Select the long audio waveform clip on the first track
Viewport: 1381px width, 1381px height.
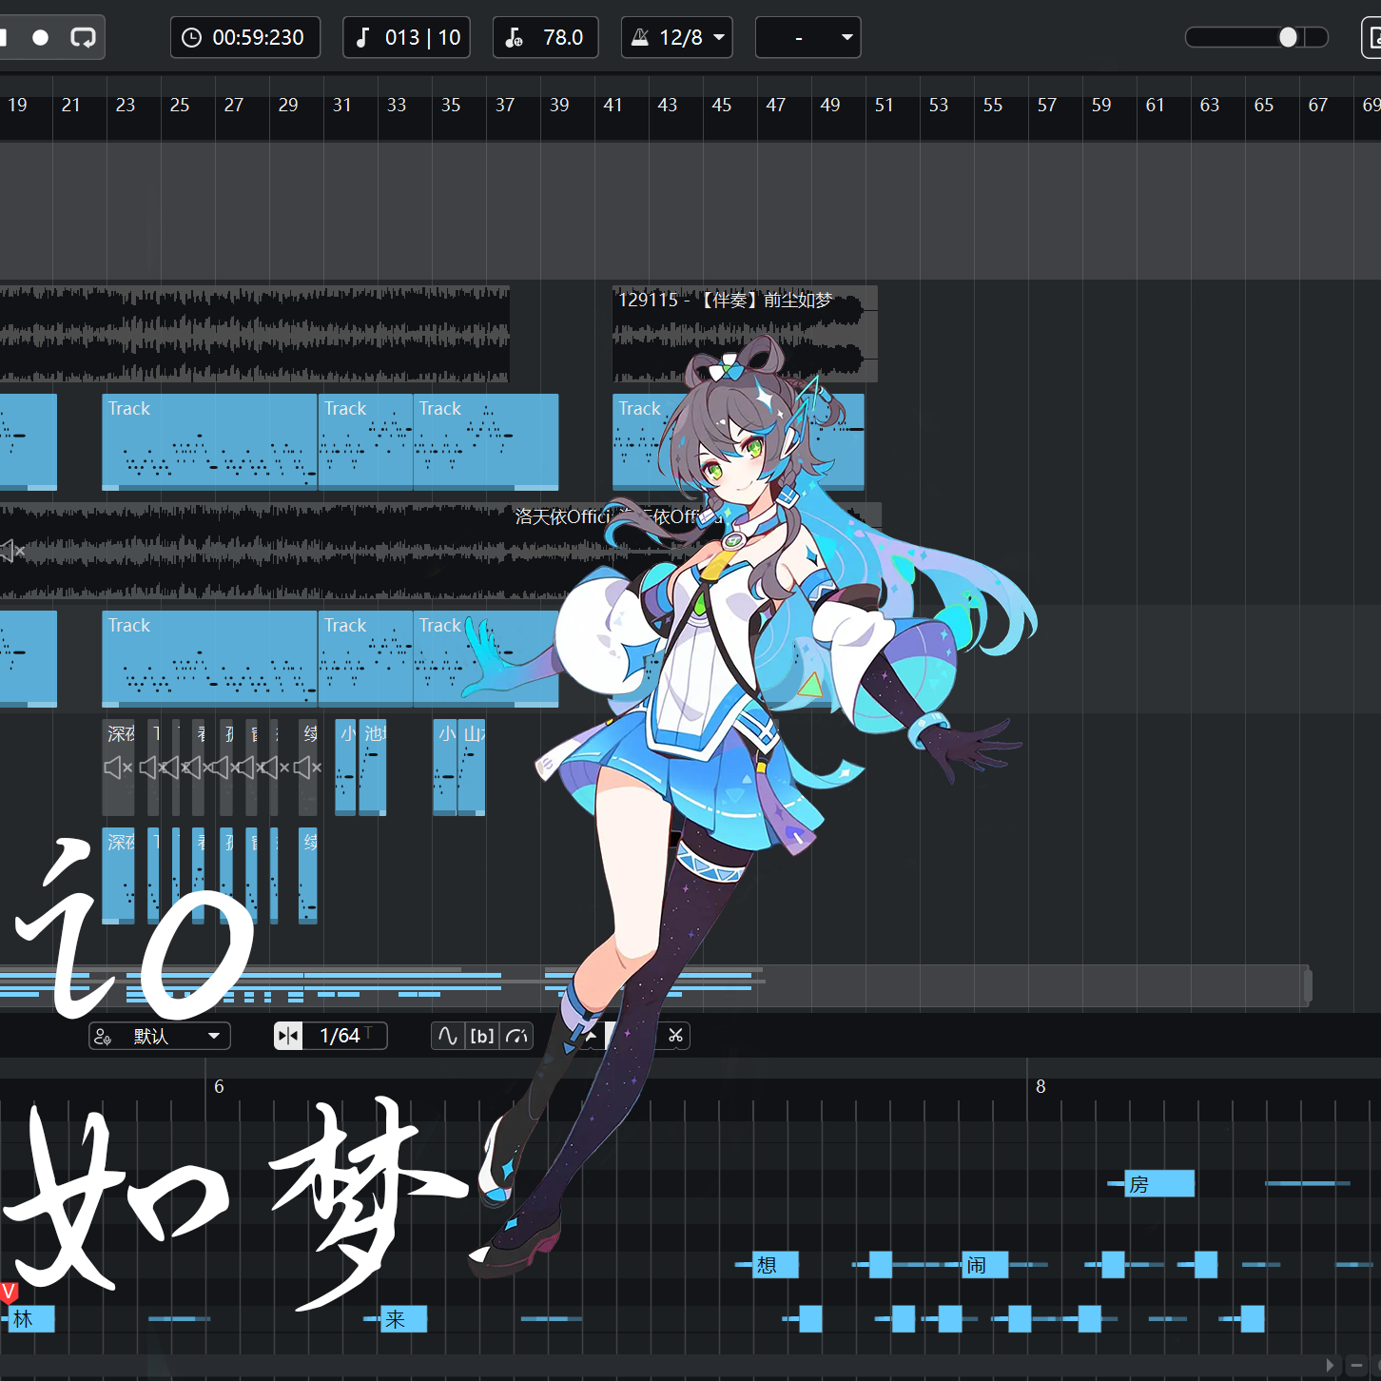click(x=255, y=334)
